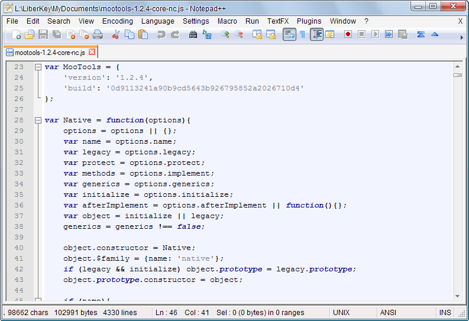The height and width of the screenshot is (321, 469).
Task: Open the ? help menu
Action: pos(367,21)
